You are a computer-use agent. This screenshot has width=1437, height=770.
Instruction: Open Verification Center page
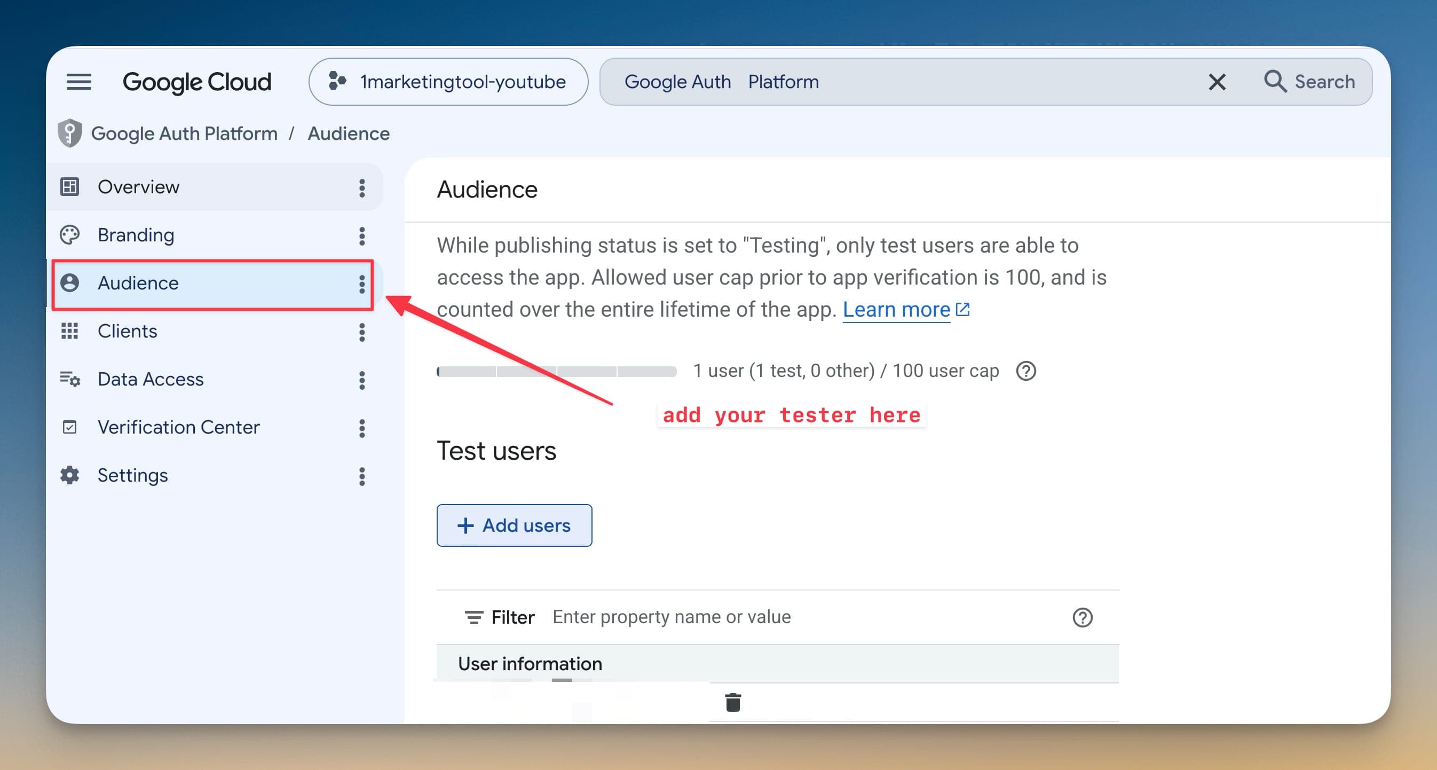coord(215,427)
